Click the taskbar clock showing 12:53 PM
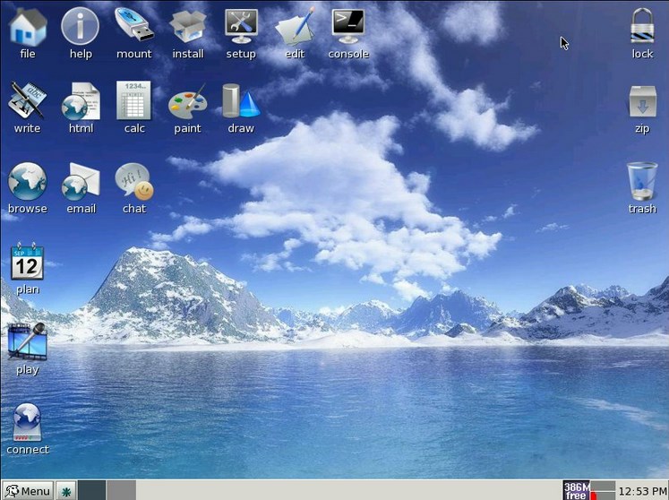This screenshot has width=669, height=500. pyautogui.click(x=643, y=490)
